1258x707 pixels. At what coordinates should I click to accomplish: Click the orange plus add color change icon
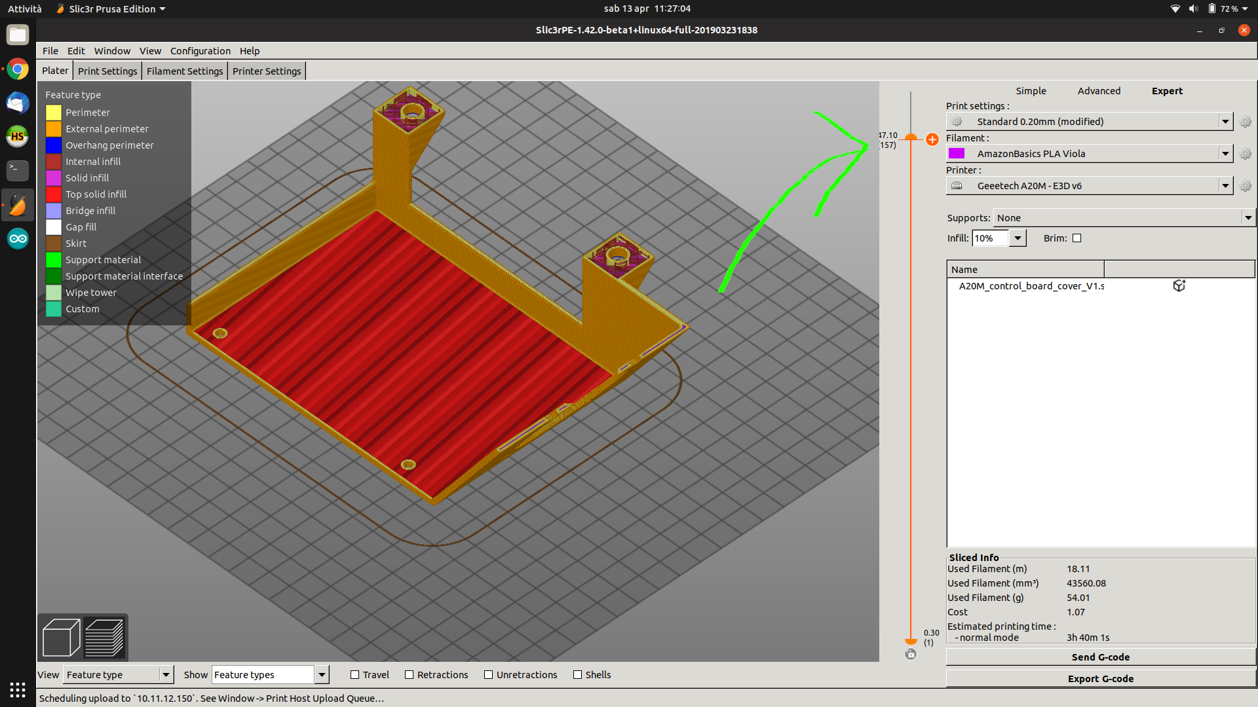tap(932, 139)
